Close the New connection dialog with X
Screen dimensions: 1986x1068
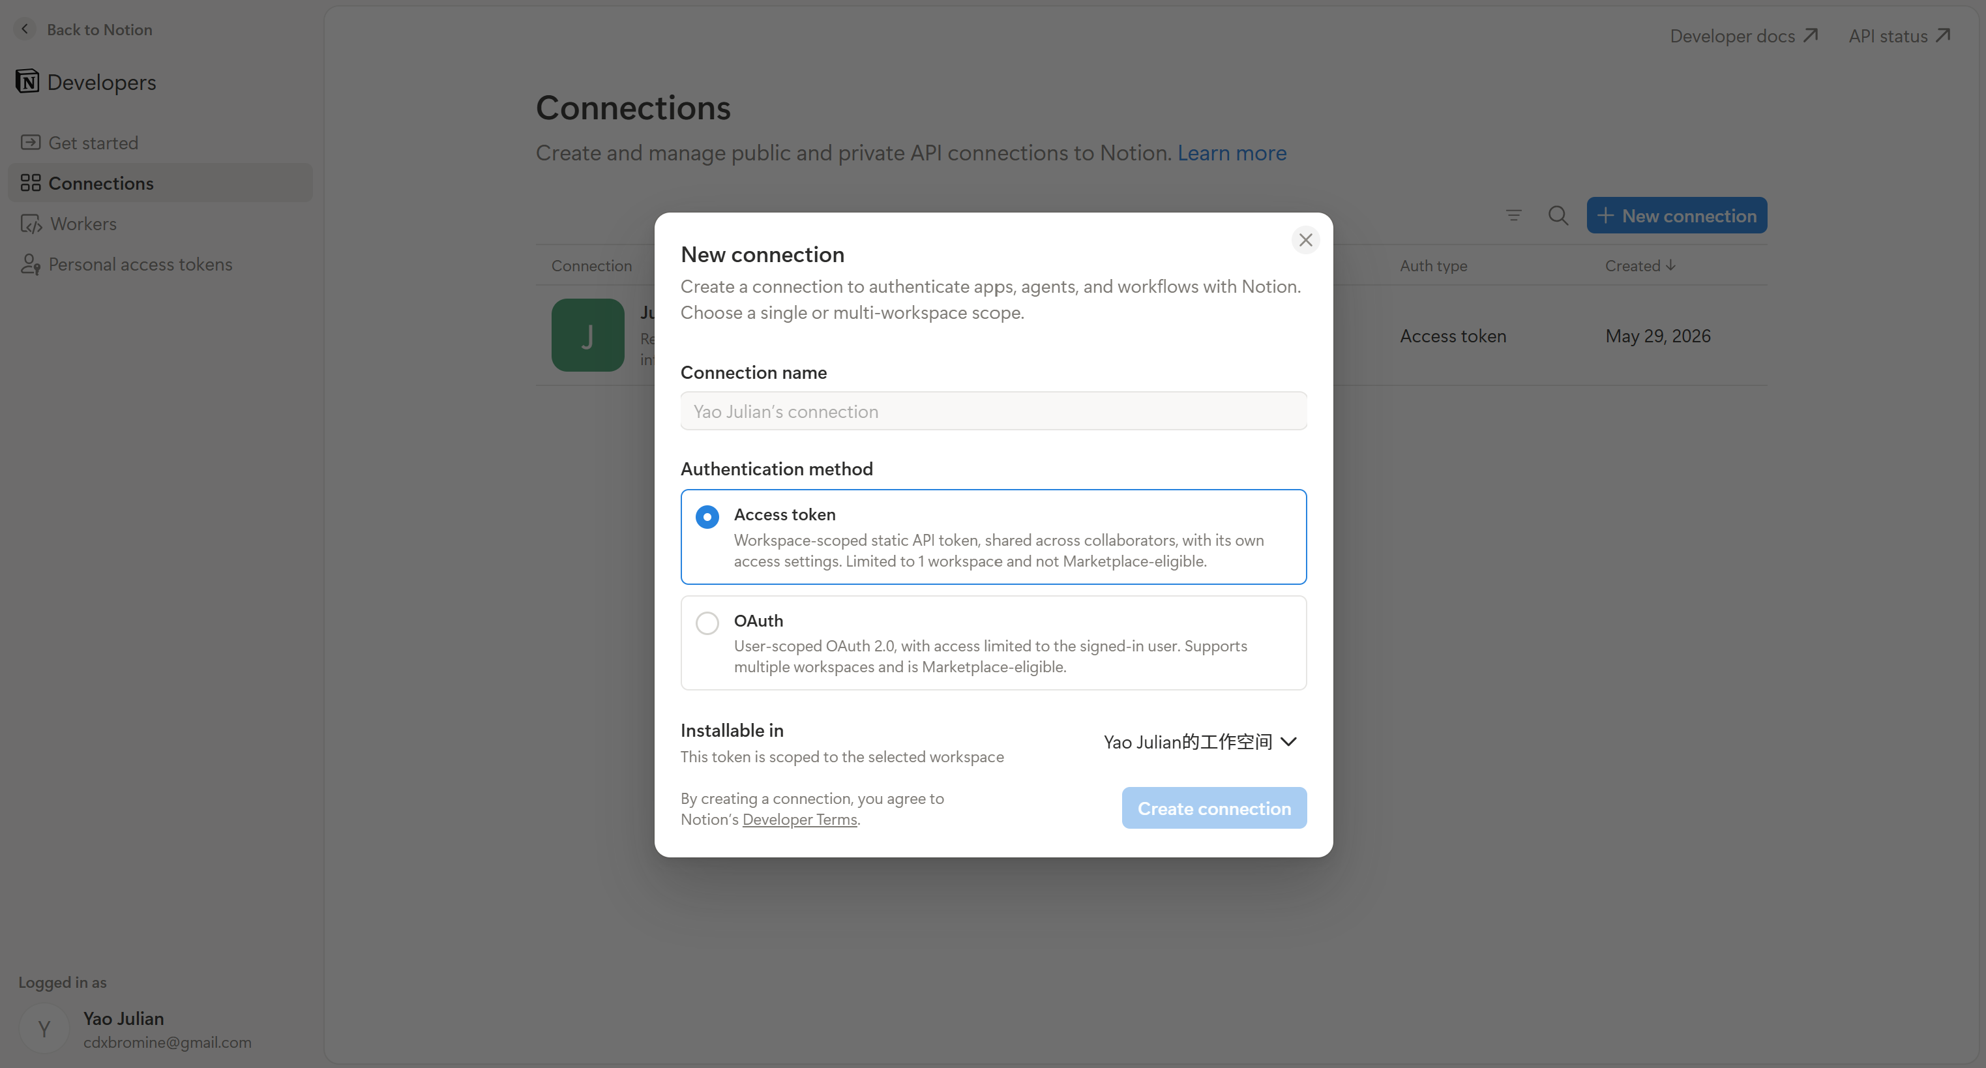pyautogui.click(x=1305, y=240)
